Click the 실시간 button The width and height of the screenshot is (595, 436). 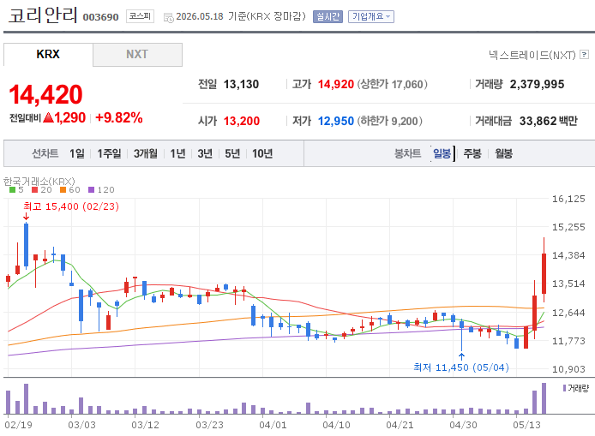coord(328,16)
